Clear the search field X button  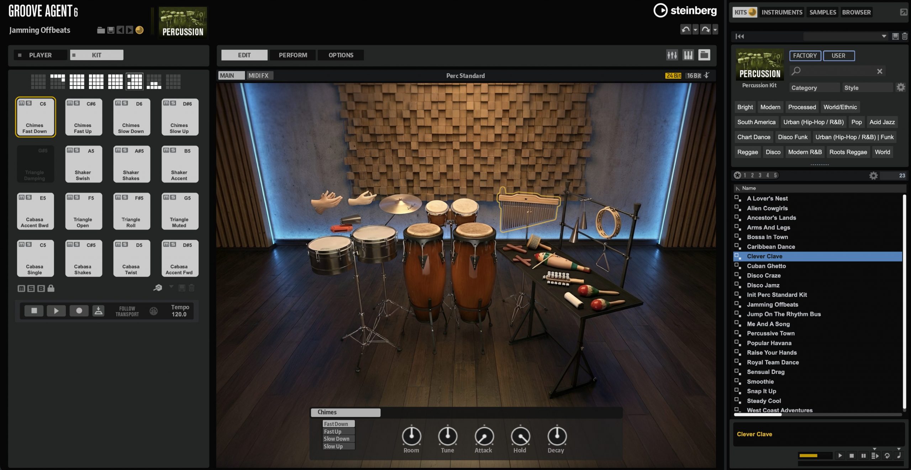(x=879, y=71)
